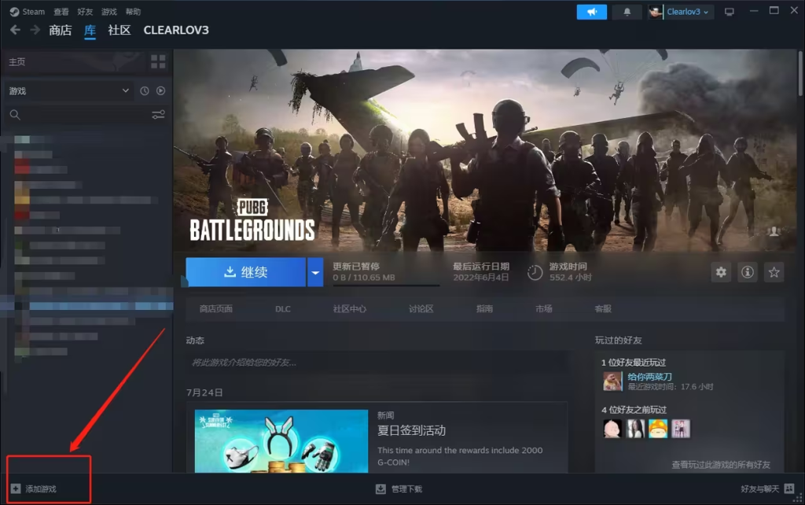Open the notifications bell
Viewport: 805px width, 505px height.
tap(627, 12)
